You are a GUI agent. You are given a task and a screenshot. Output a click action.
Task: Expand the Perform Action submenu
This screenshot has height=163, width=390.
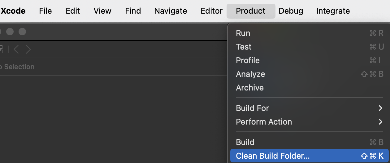point(264,122)
